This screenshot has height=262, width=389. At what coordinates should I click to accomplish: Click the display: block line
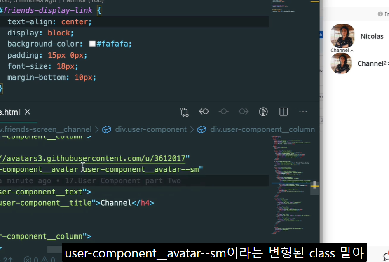(x=40, y=33)
